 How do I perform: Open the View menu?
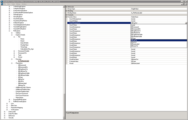pyautogui.click(x=9, y=4)
